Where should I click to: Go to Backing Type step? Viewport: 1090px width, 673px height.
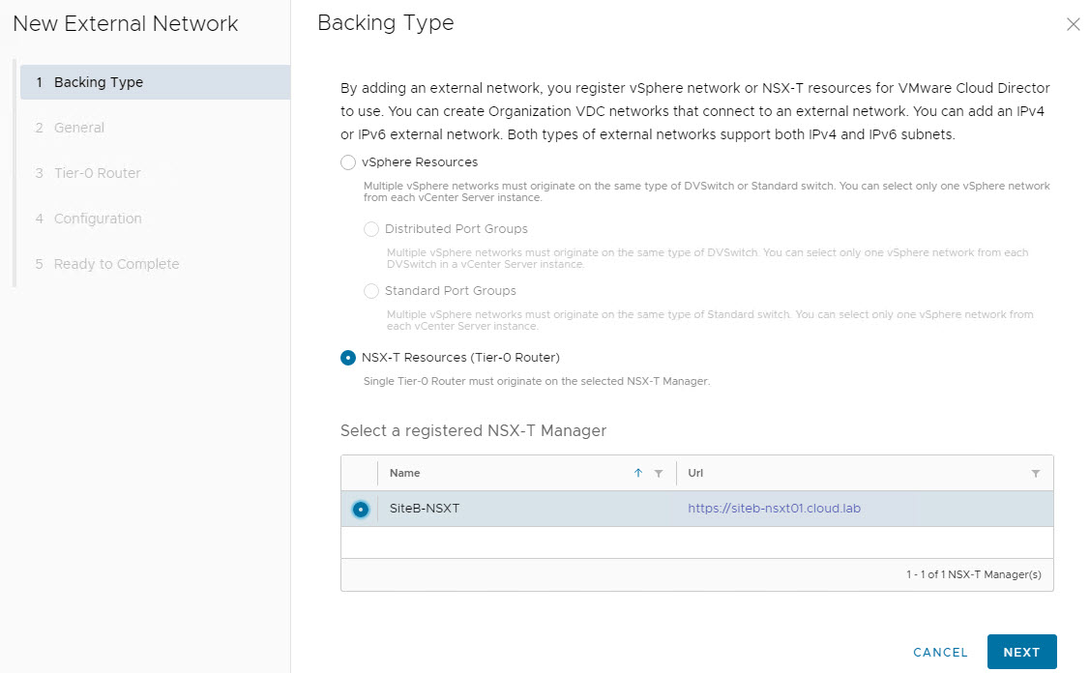tap(99, 82)
